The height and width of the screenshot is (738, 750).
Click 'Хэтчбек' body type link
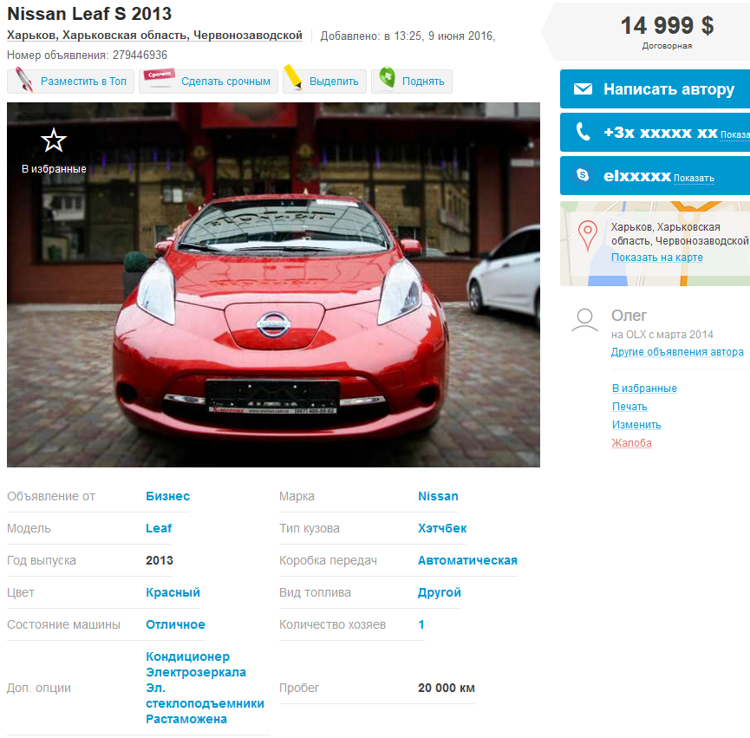pyautogui.click(x=442, y=528)
